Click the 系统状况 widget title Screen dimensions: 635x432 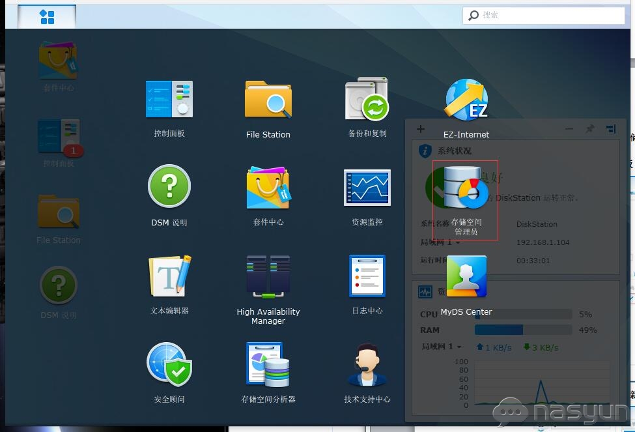tap(454, 151)
